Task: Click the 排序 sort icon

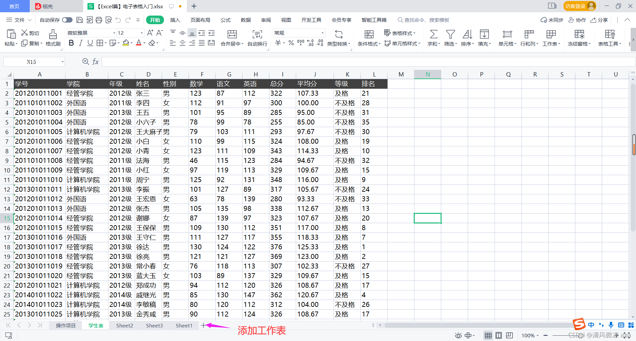Action: [467, 34]
